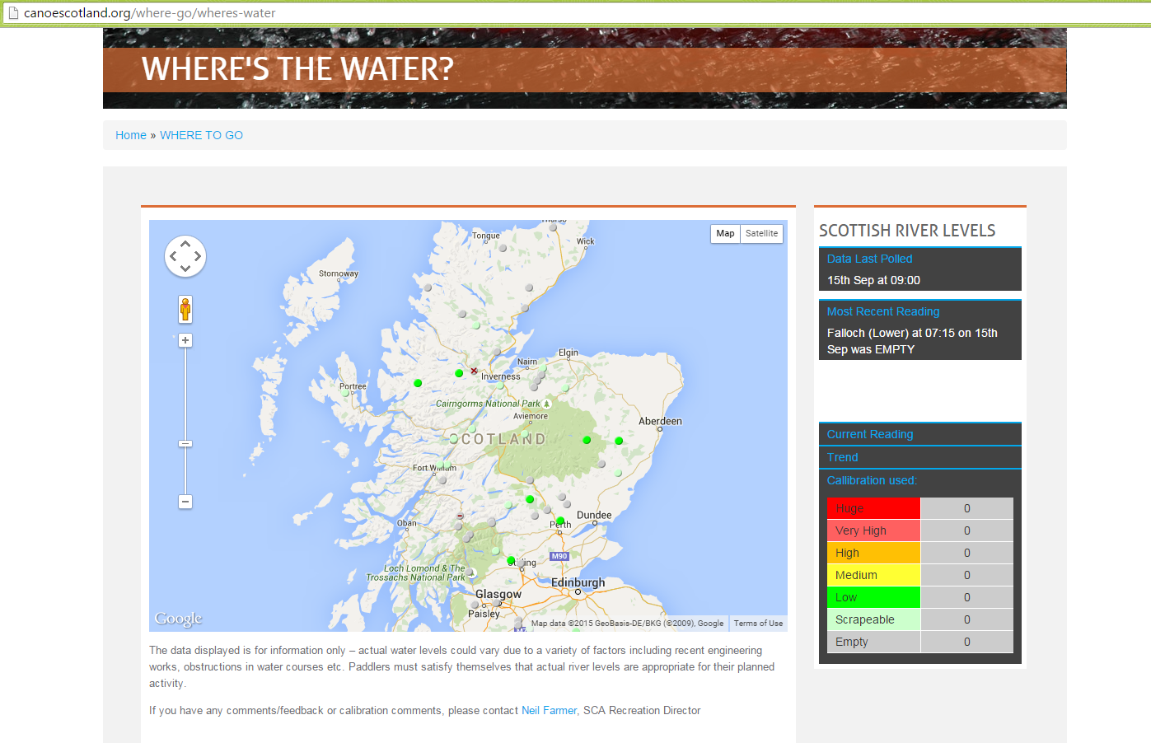Click the page icon in the address bar
The image size is (1151, 743).
click(12, 13)
